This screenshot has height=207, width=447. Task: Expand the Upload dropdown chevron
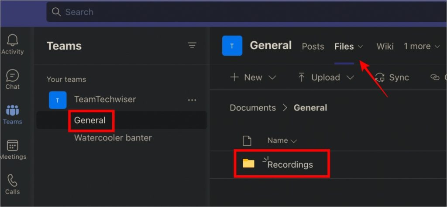[350, 77]
